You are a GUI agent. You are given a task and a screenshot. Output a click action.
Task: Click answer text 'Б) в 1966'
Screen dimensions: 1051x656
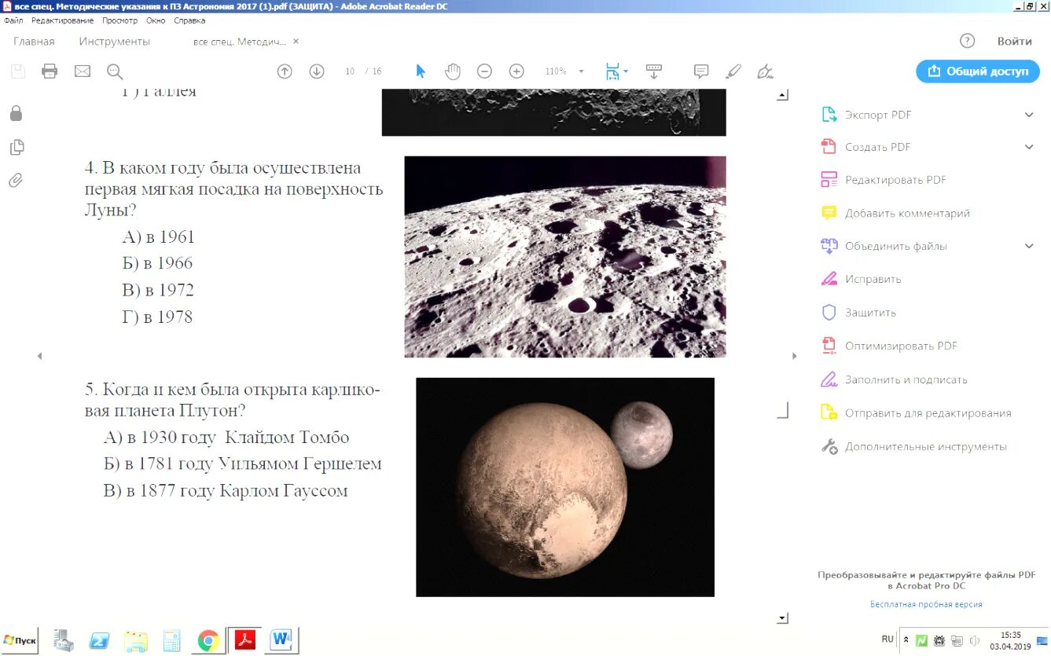(157, 263)
